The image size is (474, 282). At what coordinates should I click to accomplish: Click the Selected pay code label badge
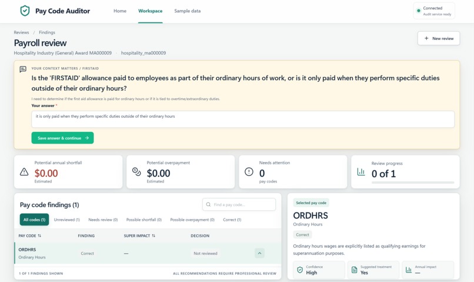(311, 203)
